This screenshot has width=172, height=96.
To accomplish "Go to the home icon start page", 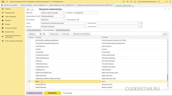I will coord(2,5).
